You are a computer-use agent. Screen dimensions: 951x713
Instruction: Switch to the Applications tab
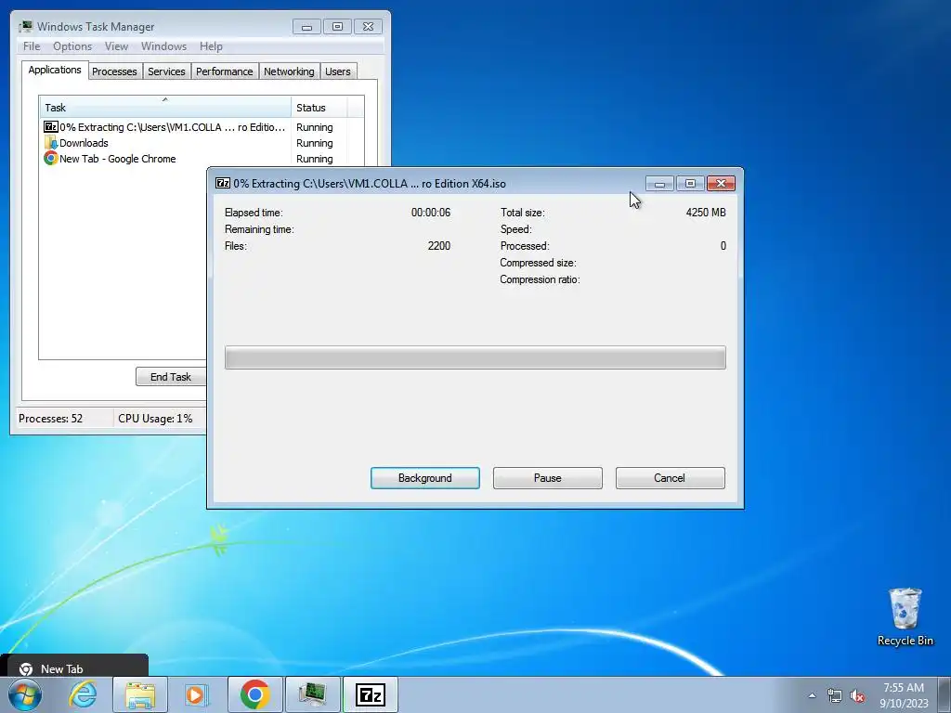[x=55, y=70]
